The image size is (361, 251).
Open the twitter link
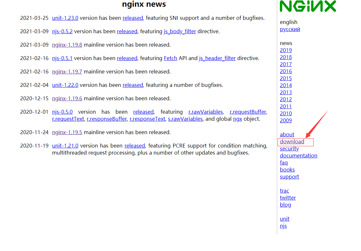click(x=288, y=198)
